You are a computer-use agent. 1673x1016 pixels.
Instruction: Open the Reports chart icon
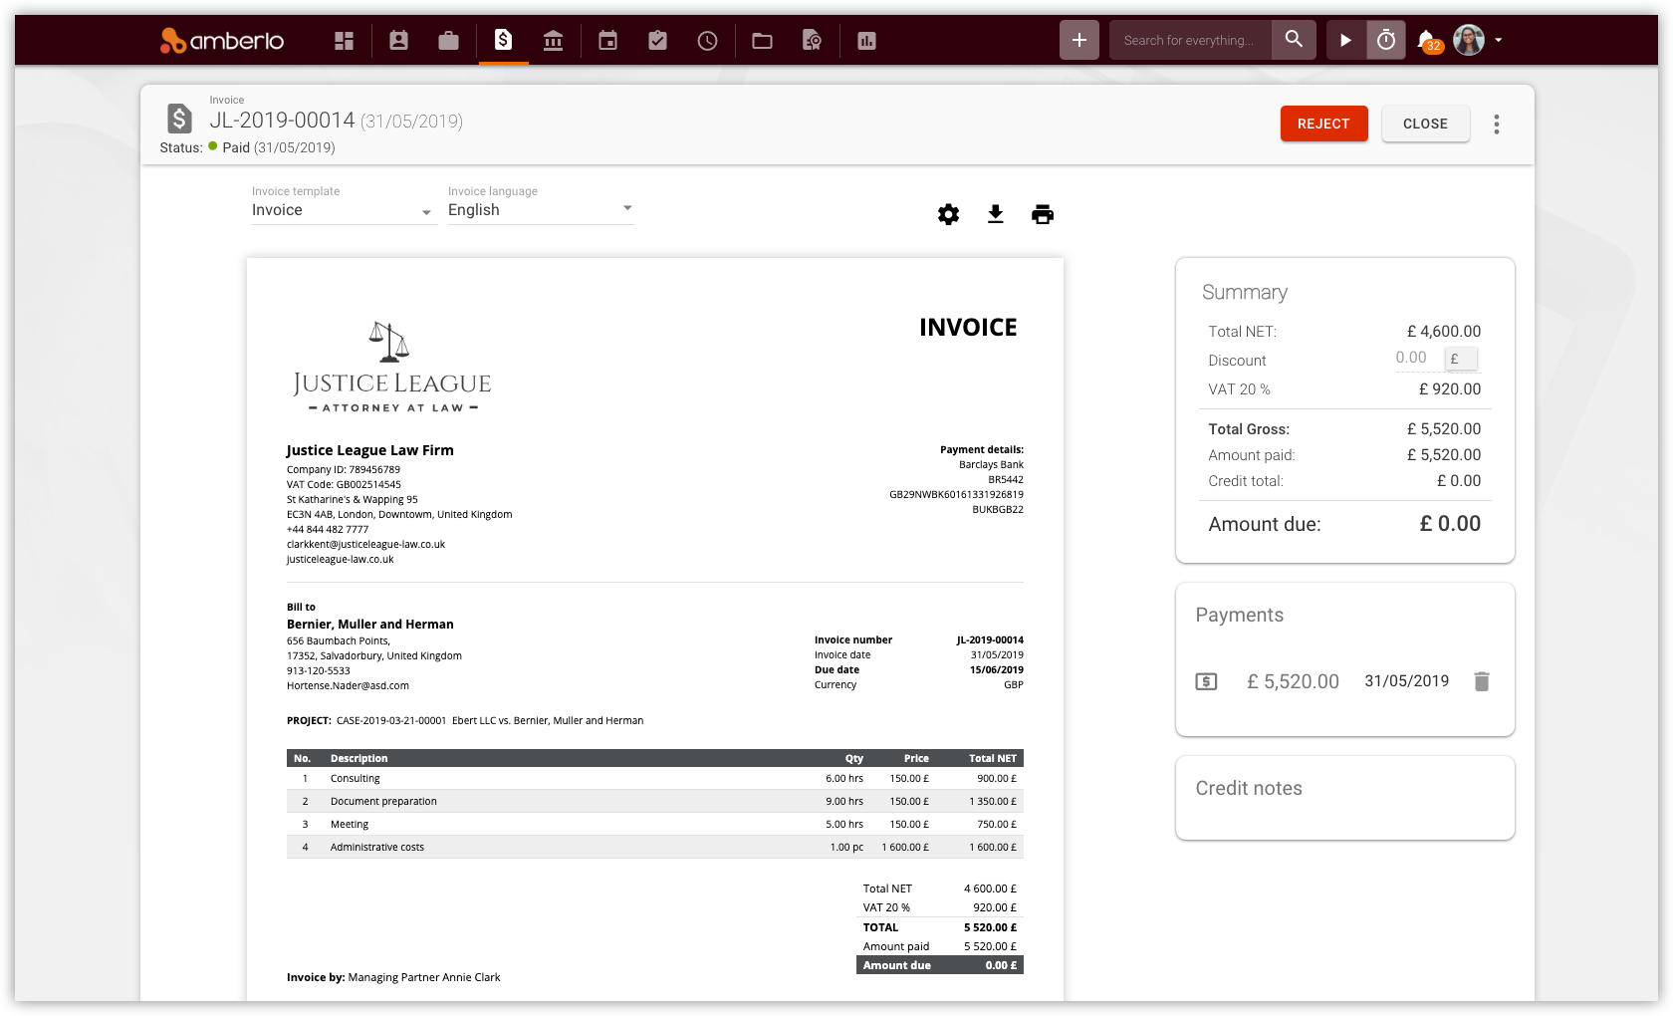[x=866, y=41]
